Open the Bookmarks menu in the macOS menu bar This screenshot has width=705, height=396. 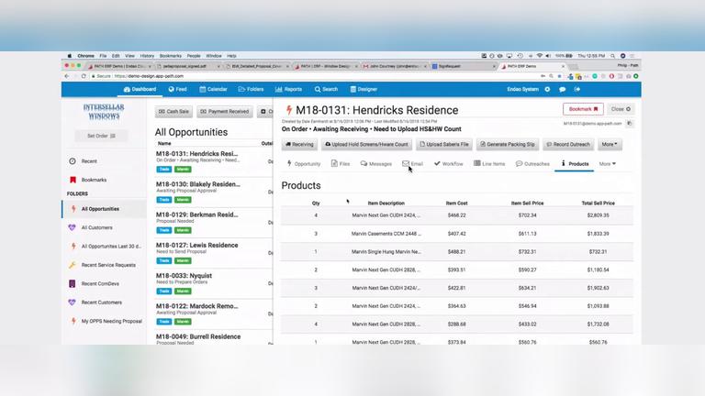171,56
